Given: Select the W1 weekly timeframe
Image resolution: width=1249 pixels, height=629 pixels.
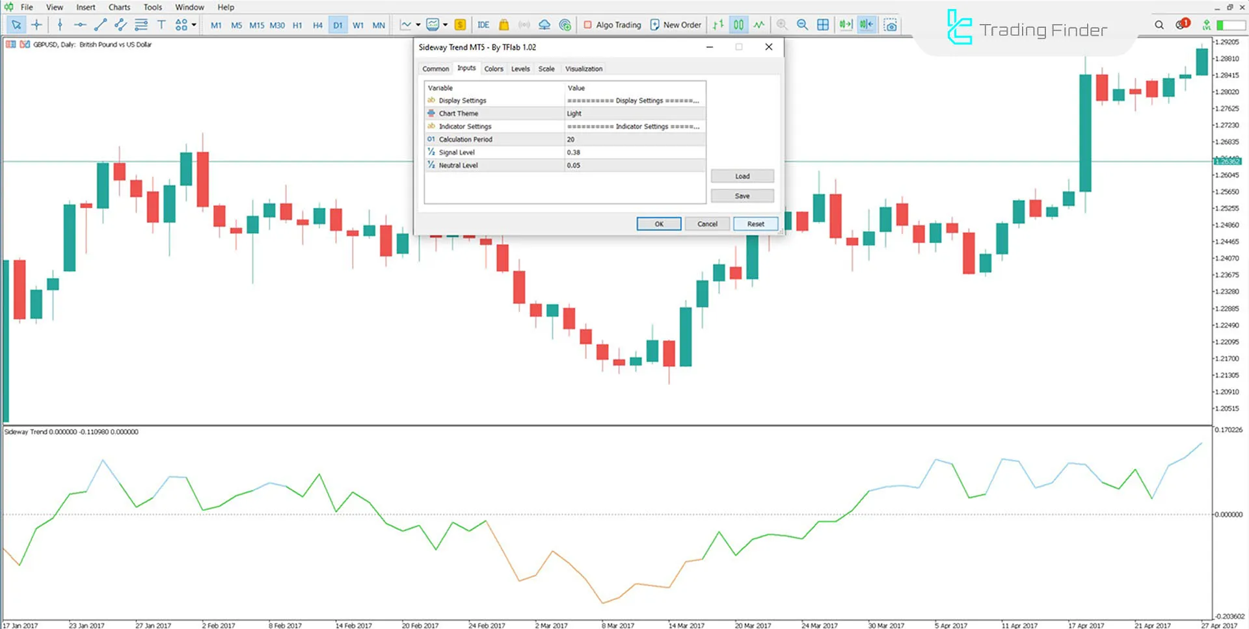Looking at the screenshot, I should coord(358,25).
